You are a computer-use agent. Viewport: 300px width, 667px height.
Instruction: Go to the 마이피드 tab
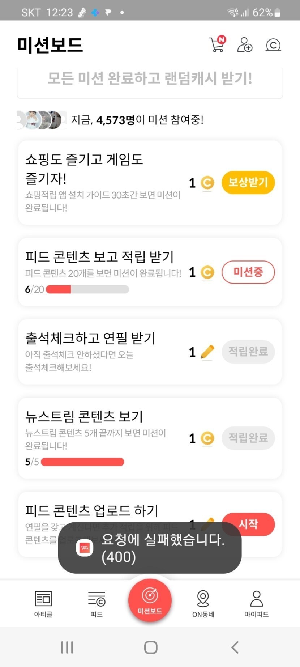[x=256, y=603]
